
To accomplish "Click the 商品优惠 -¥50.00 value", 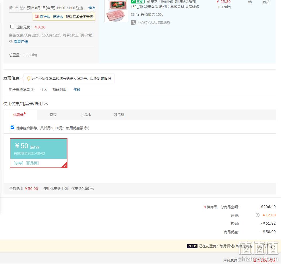I will tap(268, 232).
